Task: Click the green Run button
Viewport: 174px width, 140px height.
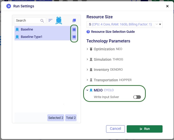Action: [x=144, y=129]
